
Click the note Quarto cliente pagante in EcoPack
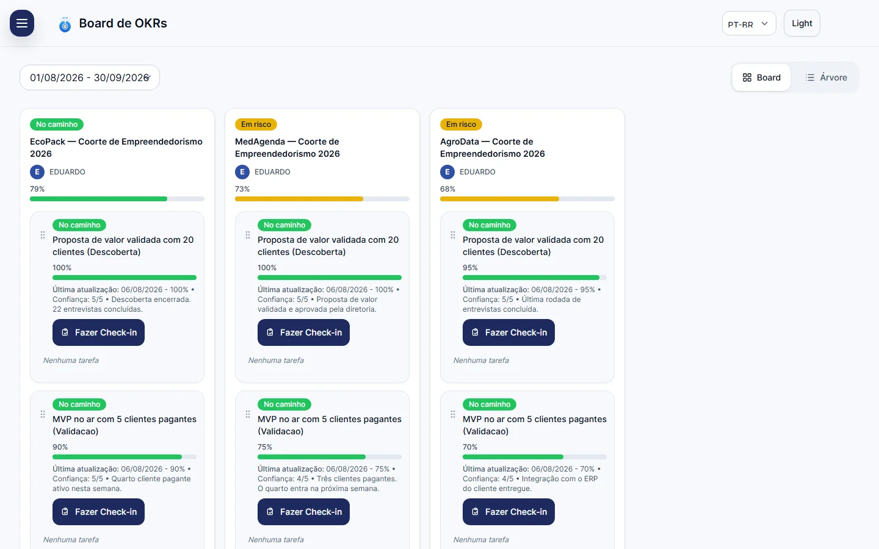[x=122, y=479]
